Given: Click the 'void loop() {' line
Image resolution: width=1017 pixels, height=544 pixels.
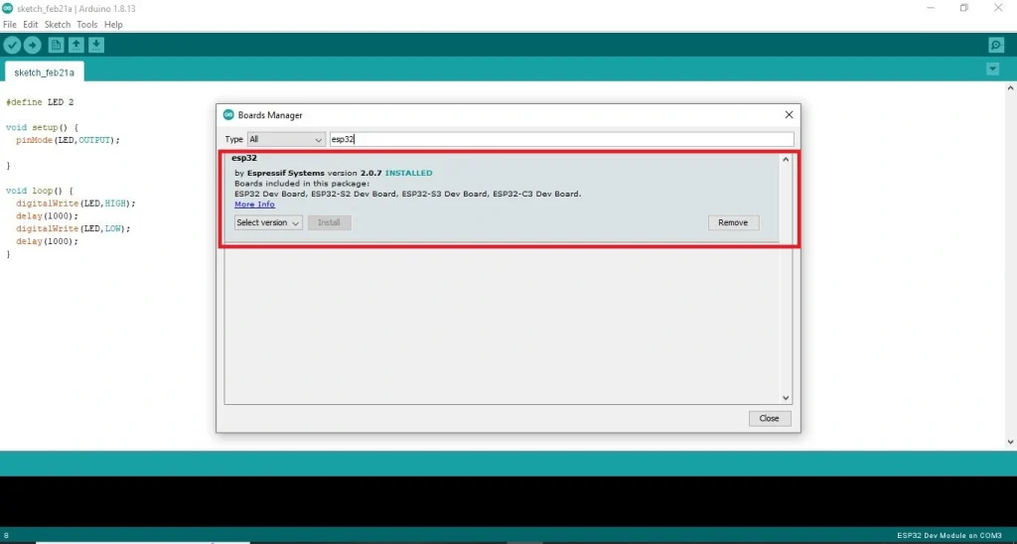Looking at the screenshot, I should [x=40, y=191].
